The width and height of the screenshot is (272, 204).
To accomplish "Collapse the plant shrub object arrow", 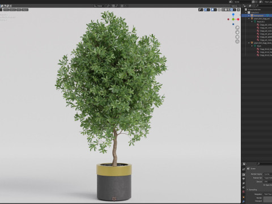I will (249, 43).
